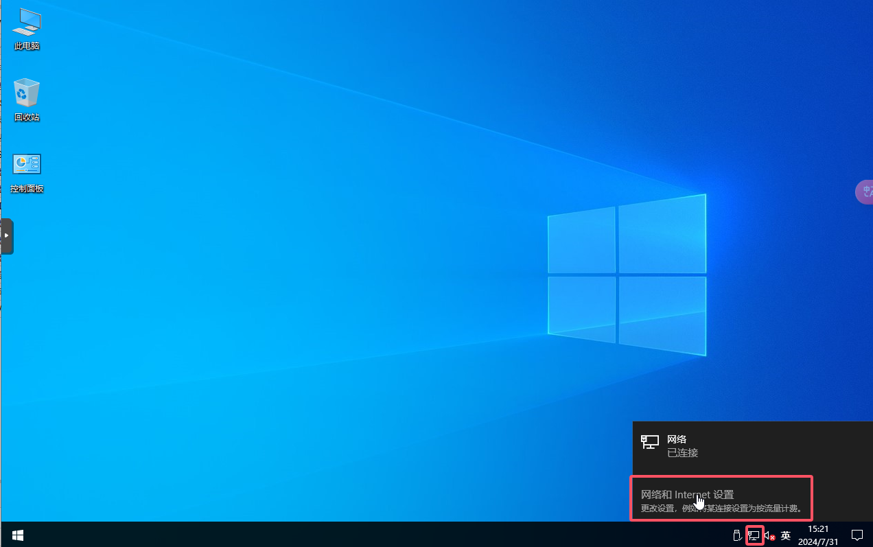
Task: Click the muted speaker volume tray icon
Action: pyautogui.click(x=769, y=535)
